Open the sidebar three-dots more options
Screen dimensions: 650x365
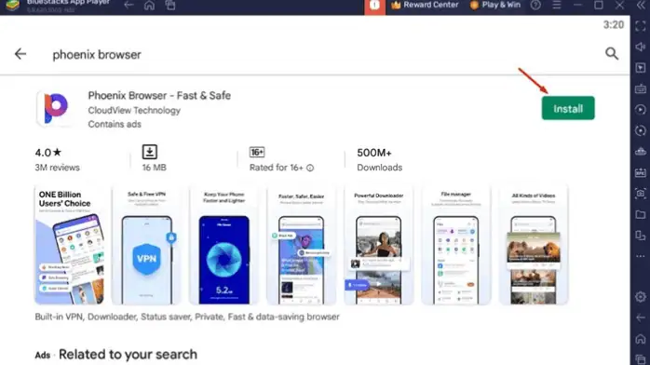641,256
